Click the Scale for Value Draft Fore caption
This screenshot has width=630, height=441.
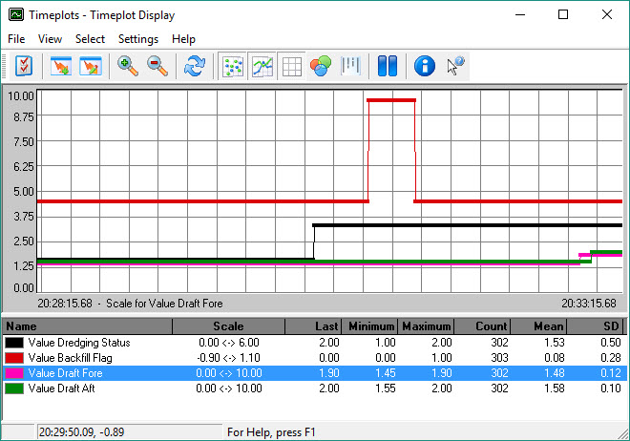click(164, 304)
